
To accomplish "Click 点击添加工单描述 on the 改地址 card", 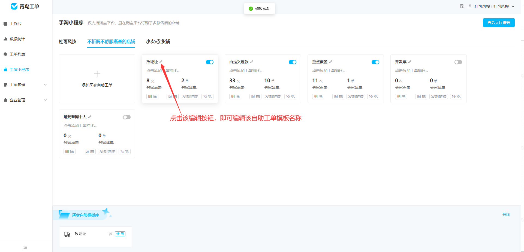I will point(163,71).
